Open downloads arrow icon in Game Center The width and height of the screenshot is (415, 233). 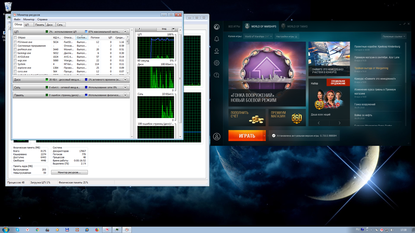pyautogui.click(x=216, y=51)
